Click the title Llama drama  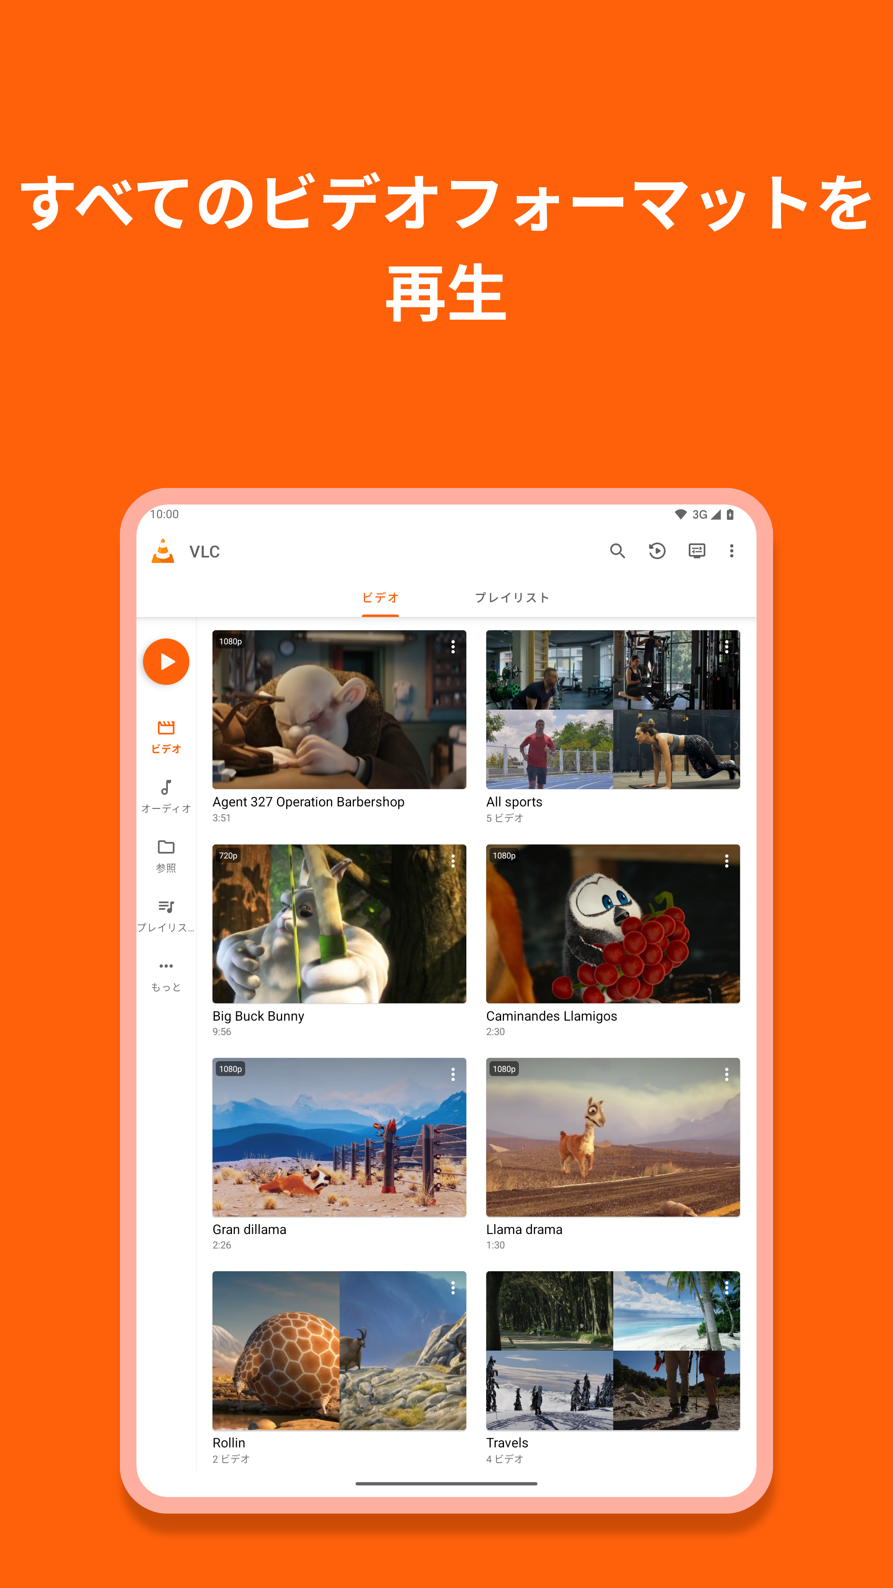click(x=525, y=1229)
